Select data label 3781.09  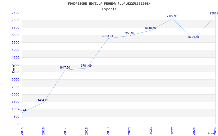tap(86, 66)
